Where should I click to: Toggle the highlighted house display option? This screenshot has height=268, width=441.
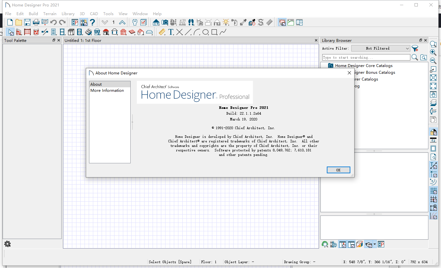pos(433,132)
